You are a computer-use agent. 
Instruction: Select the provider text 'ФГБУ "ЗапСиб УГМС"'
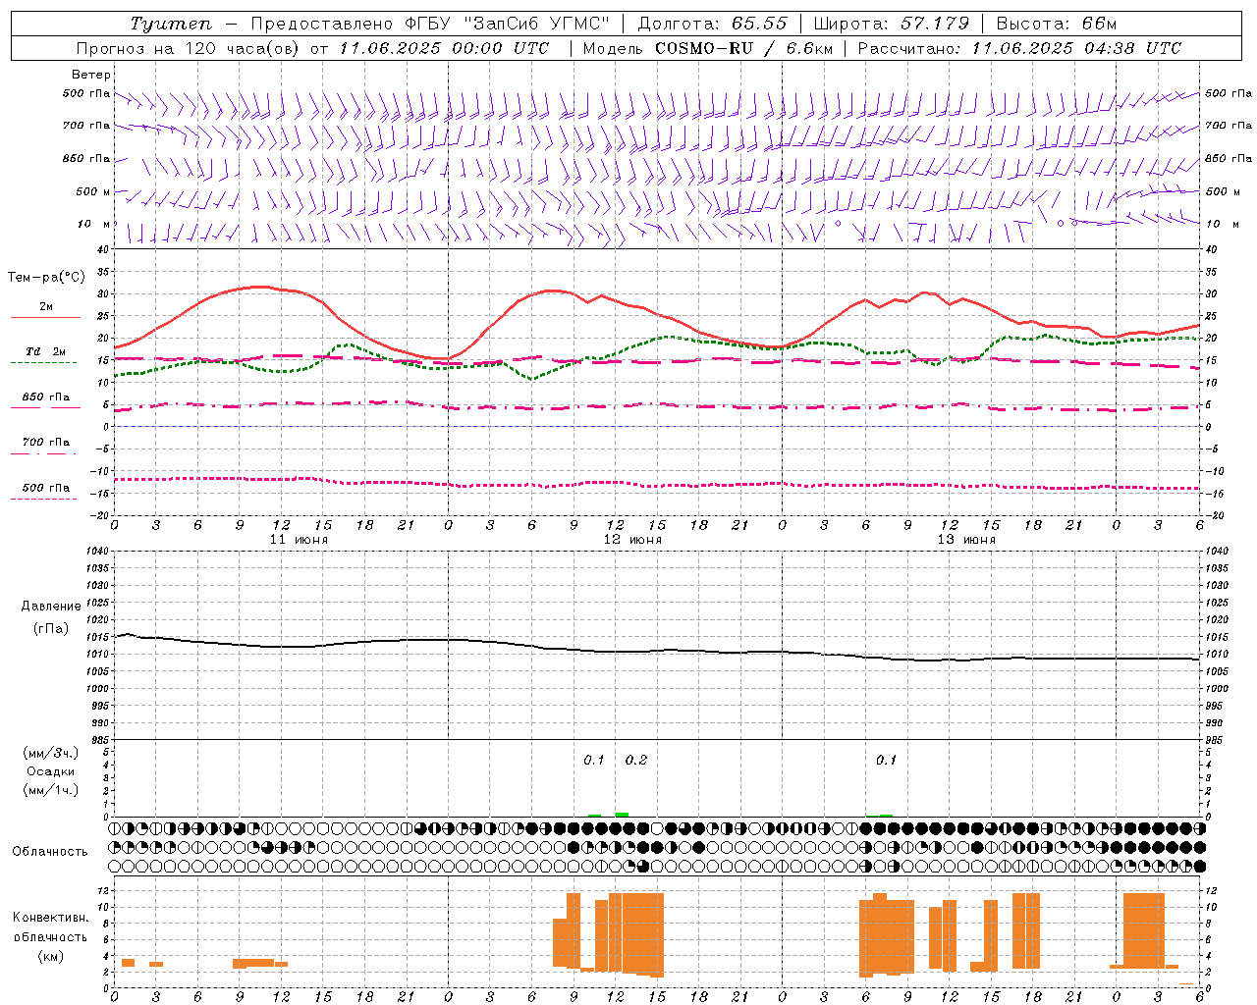point(508,24)
